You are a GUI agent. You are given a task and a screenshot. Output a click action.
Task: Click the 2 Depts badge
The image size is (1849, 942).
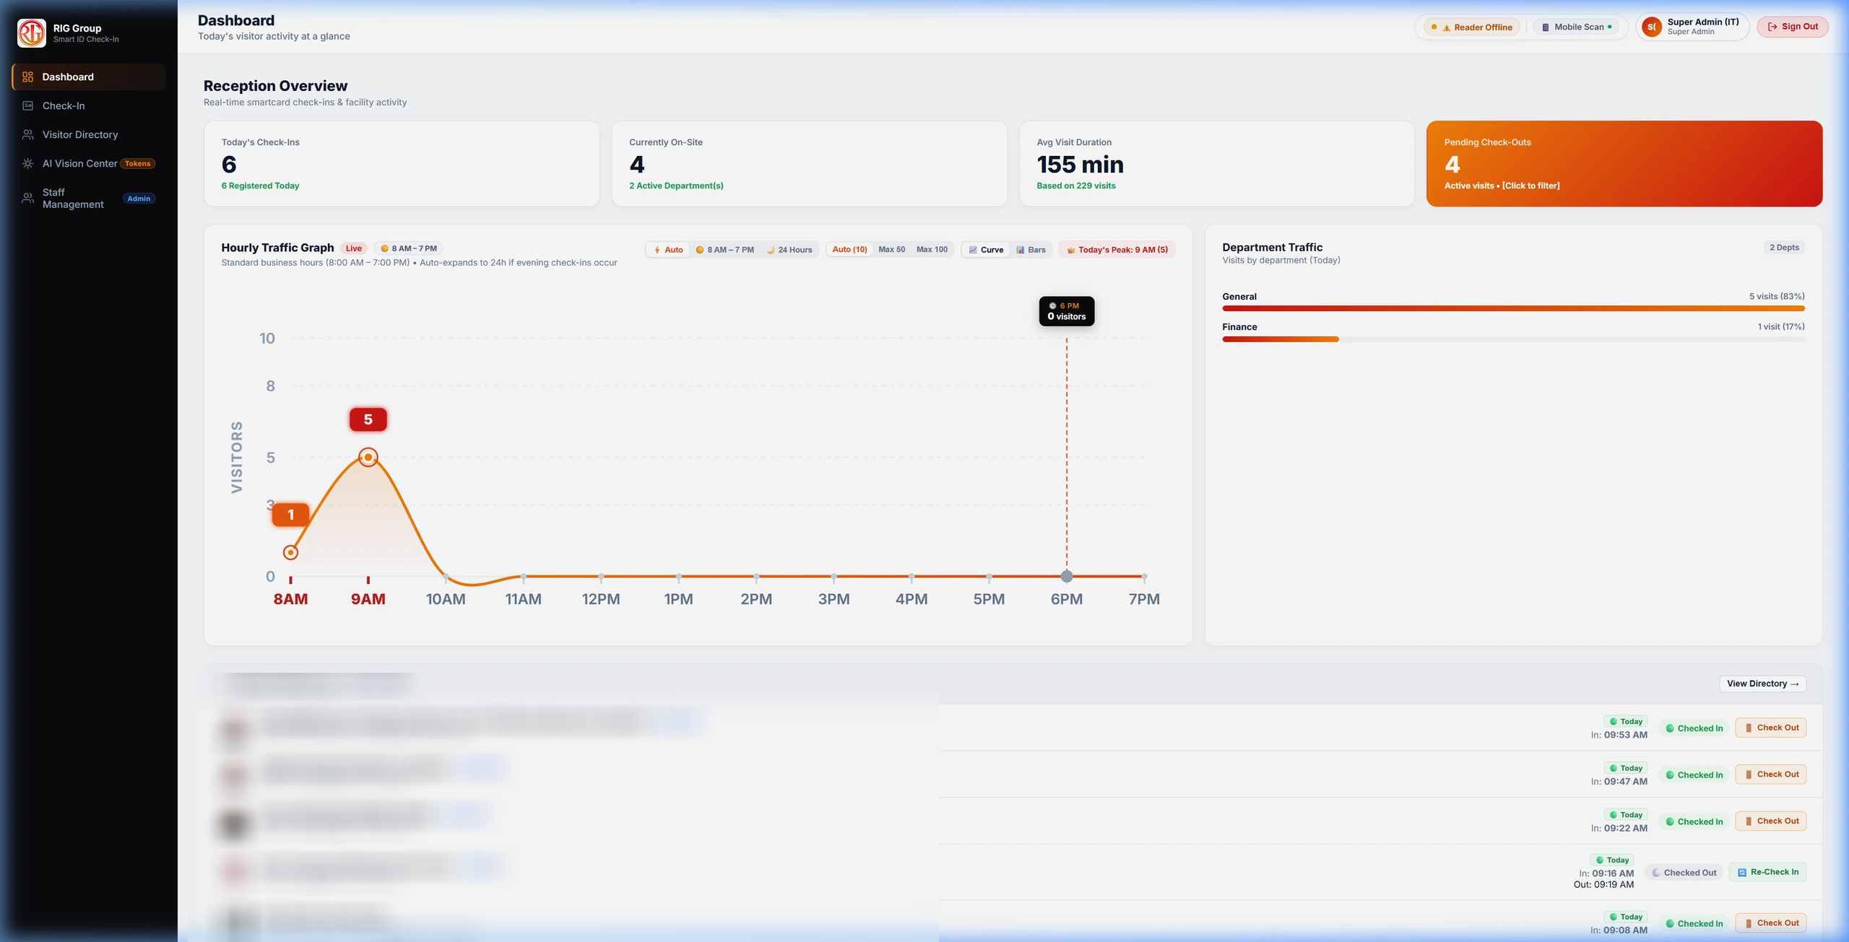[1784, 248]
